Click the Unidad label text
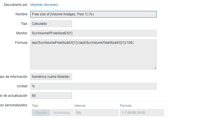This screenshot has width=207, height=118. click(22, 86)
